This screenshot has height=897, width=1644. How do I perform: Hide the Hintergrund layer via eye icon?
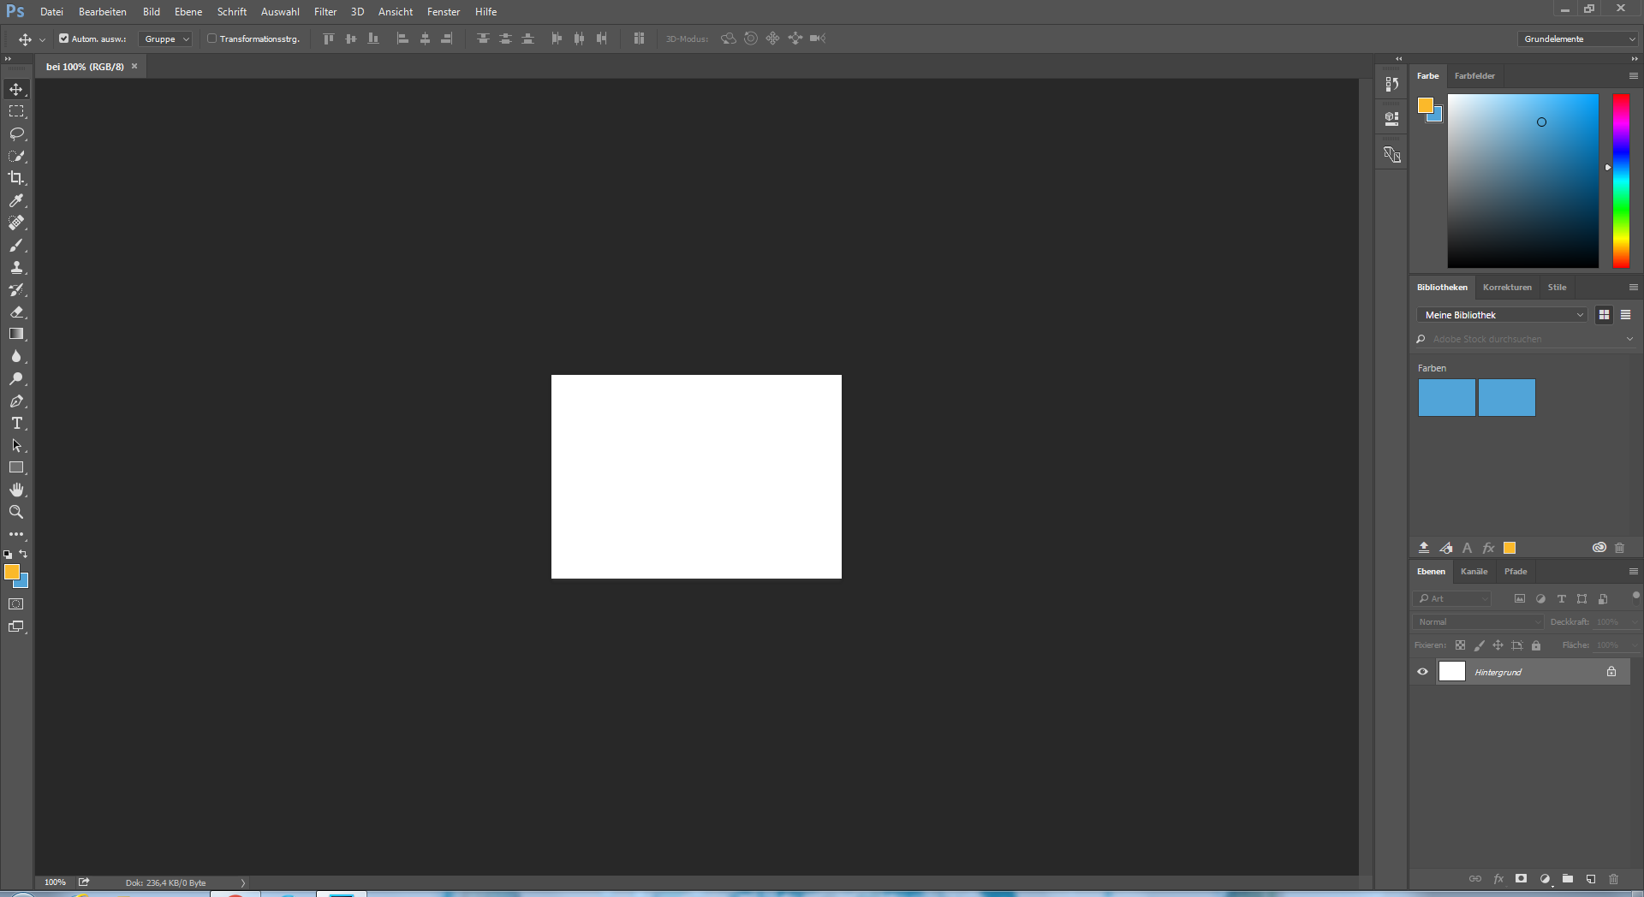(x=1423, y=672)
